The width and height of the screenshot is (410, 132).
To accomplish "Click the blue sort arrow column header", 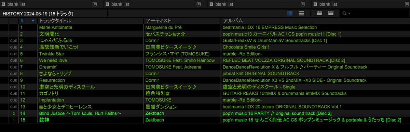I will pyautogui.click(x=33, y=21).
